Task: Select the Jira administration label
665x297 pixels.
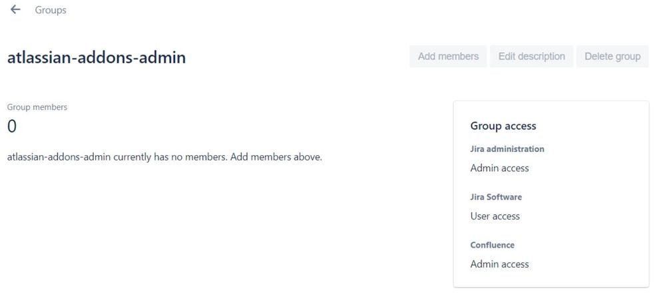Action: [507, 149]
